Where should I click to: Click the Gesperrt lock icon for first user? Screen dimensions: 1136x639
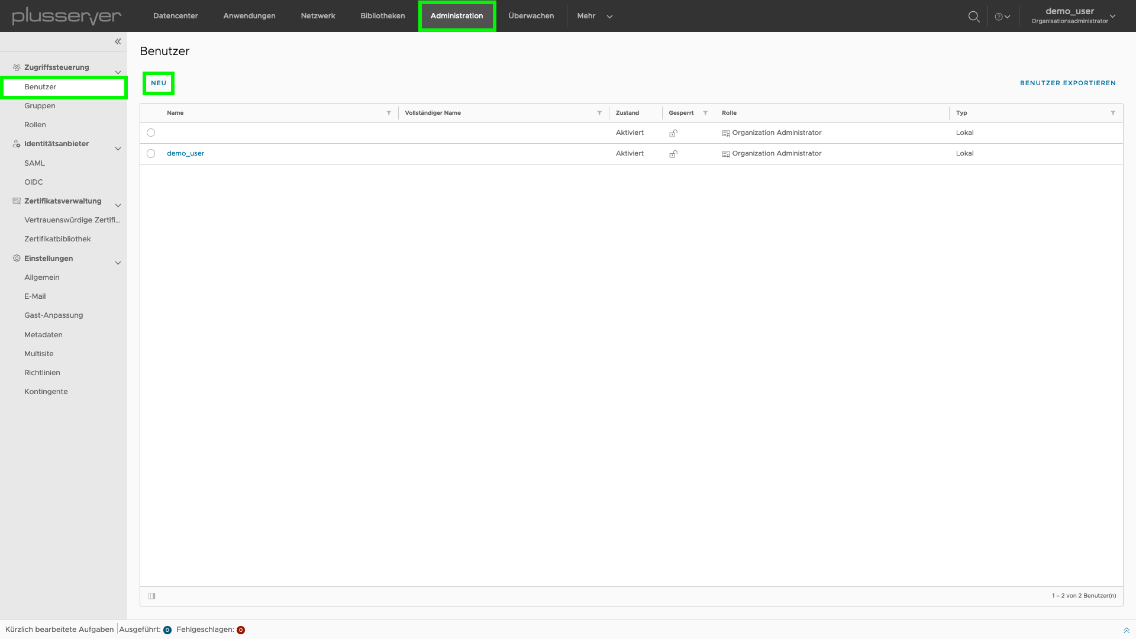tap(673, 133)
